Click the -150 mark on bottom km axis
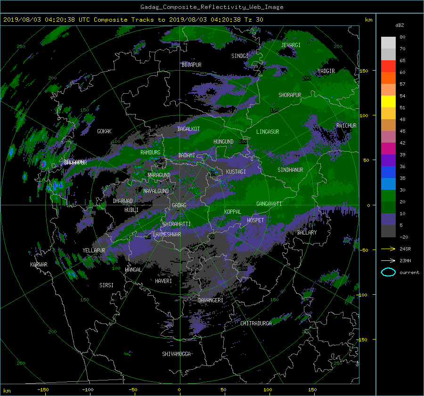Image resolution: width=424 pixels, height=396 pixels. click(43, 390)
